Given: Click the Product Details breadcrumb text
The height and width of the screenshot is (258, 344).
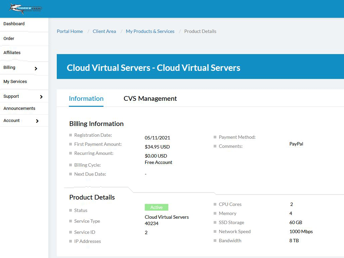Looking at the screenshot, I should point(200,31).
